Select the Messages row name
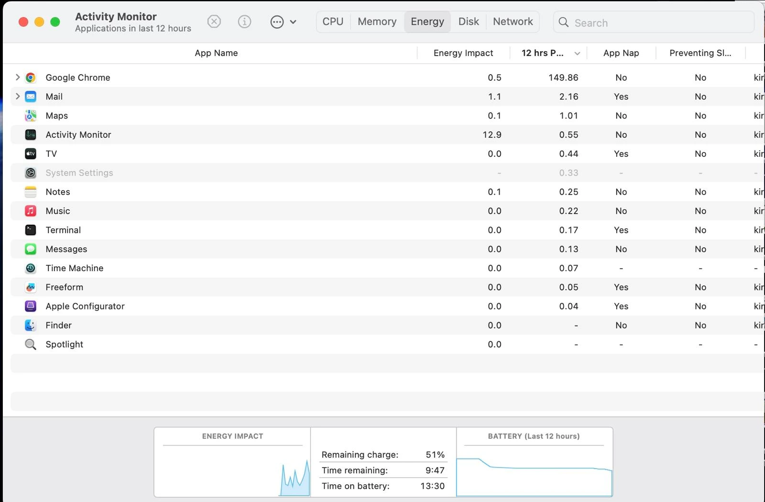This screenshot has width=765, height=502. (66, 249)
